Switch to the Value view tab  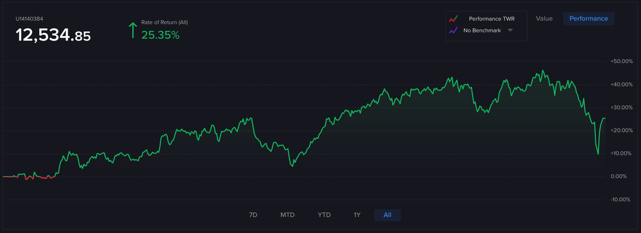tap(544, 19)
